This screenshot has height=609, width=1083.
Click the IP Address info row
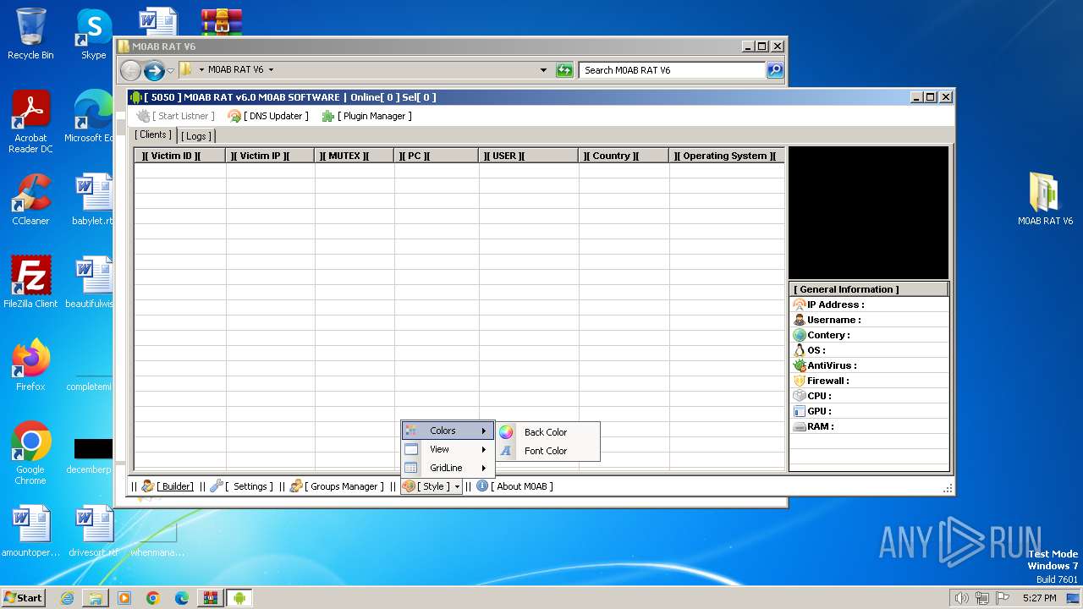coord(870,304)
